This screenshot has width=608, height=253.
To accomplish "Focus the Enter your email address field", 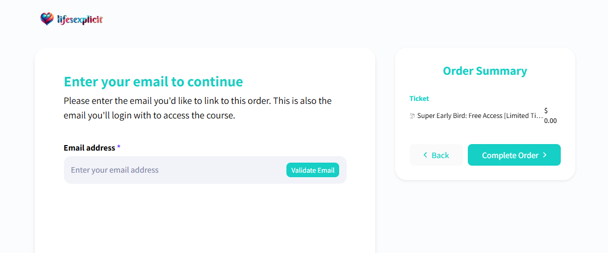I will tap(205, 170).
